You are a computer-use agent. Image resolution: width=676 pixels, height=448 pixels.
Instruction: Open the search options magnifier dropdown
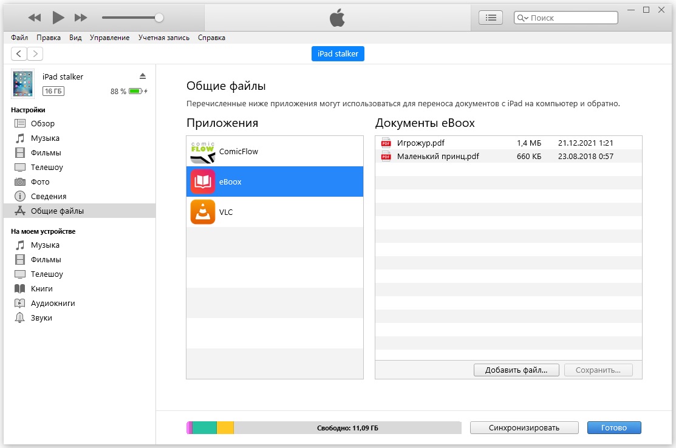[x=522, y=18]
